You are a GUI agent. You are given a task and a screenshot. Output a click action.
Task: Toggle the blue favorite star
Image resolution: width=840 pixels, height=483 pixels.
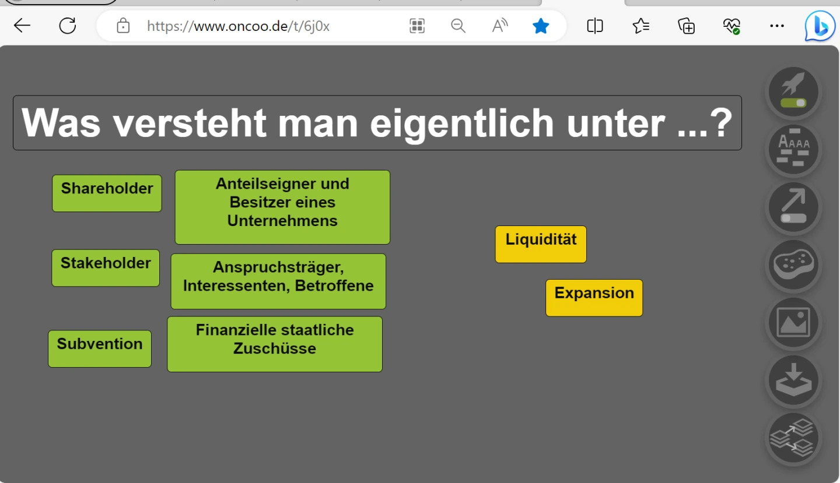click(541, 26)
